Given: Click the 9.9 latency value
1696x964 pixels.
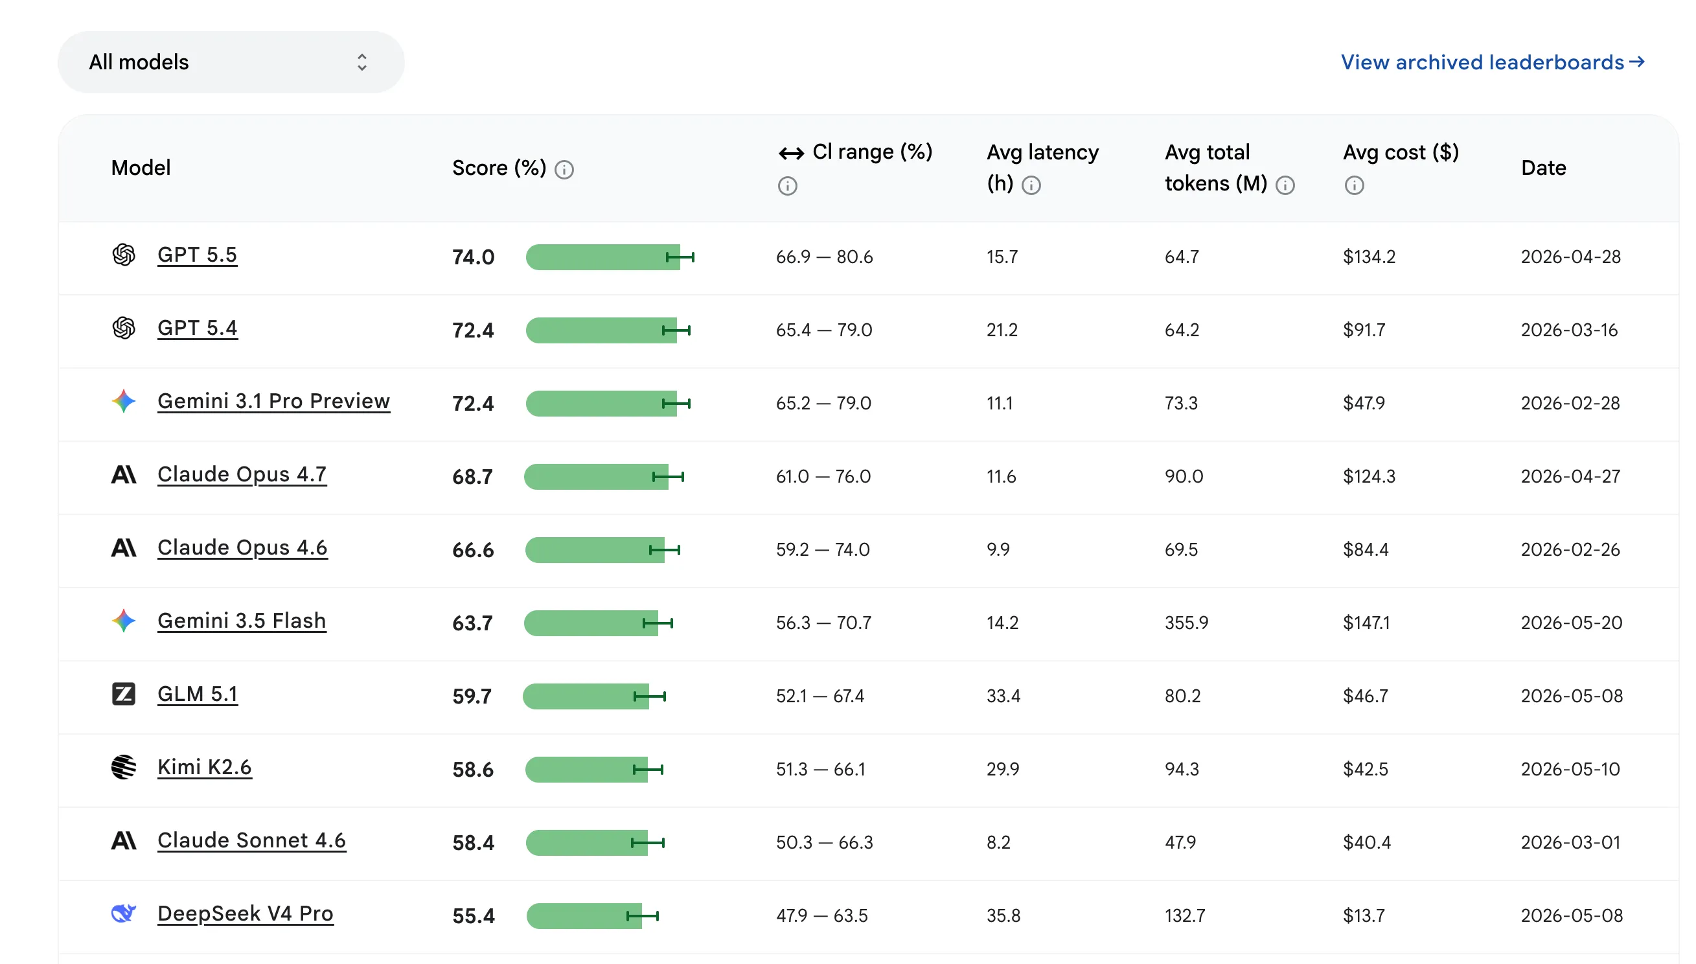Looking at the screenshot, I should point(998,550).
